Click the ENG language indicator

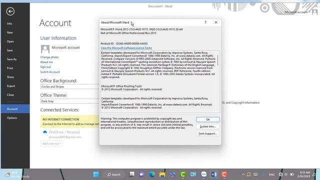pyautogui.click(x=271, y=174)
